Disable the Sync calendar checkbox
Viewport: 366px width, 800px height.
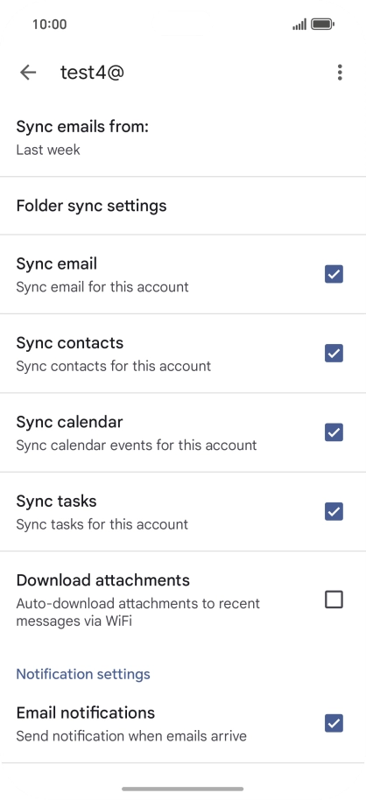click(x=334, y=432)
